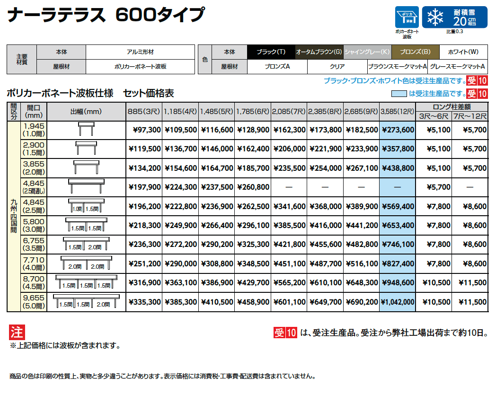Click the highlighted ¥357,800 price cell
This screenshot has height=395, width=496.
click(x=398, y=148)
